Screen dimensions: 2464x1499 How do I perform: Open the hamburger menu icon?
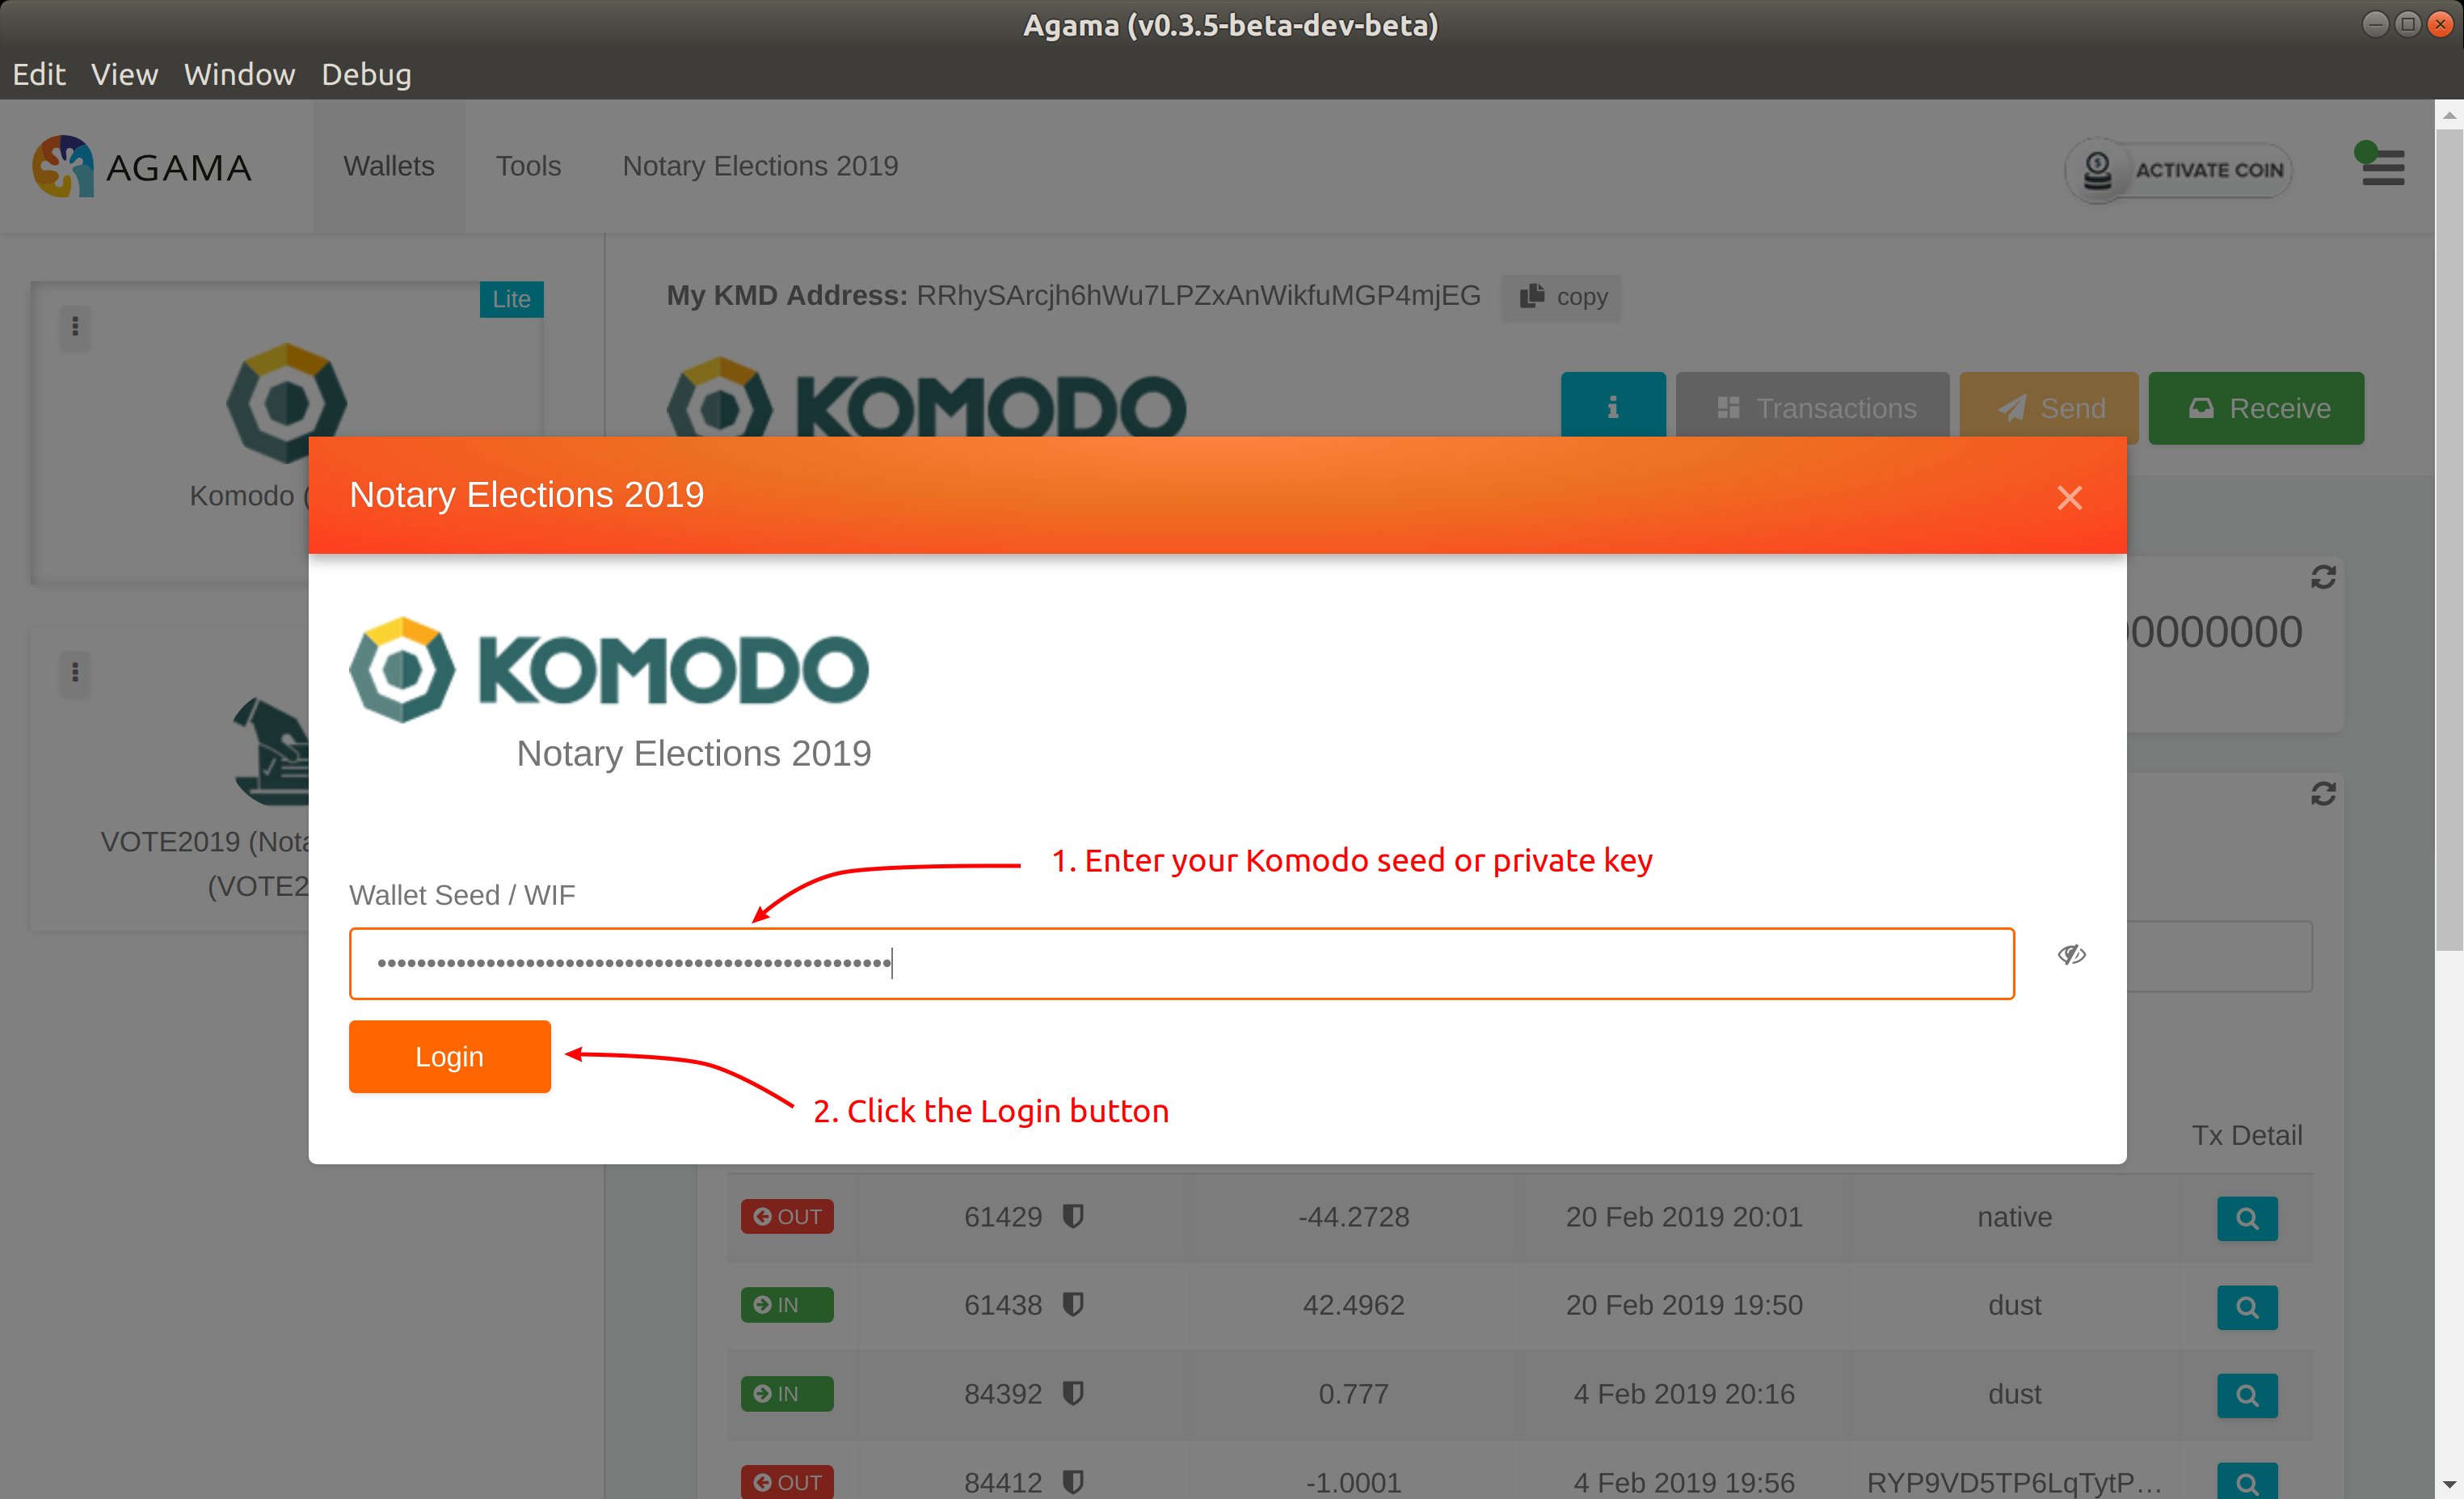tap(2382, 168)
